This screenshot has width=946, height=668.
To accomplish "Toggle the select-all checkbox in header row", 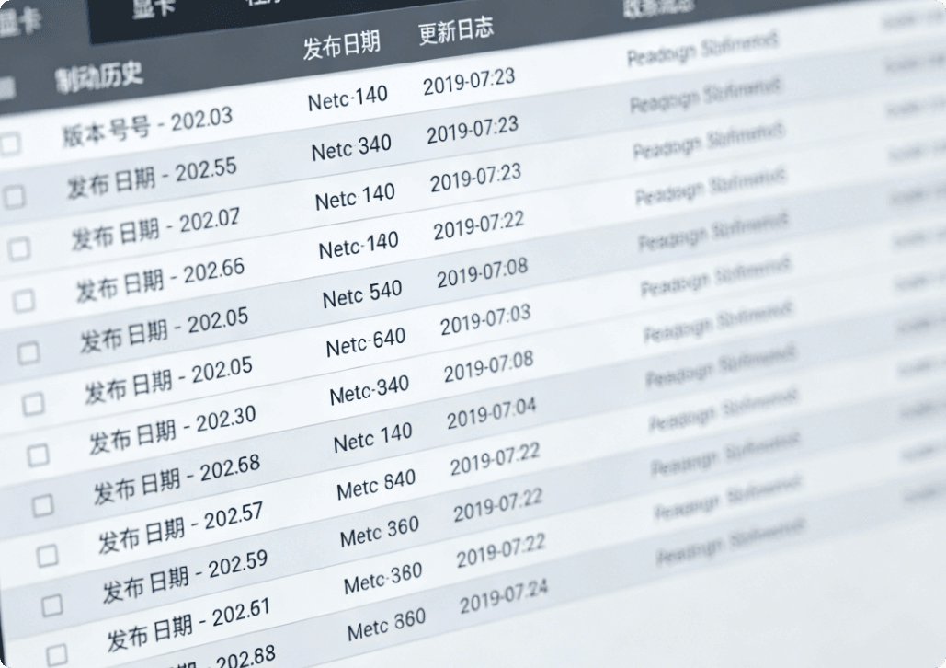I will point(6,88).
